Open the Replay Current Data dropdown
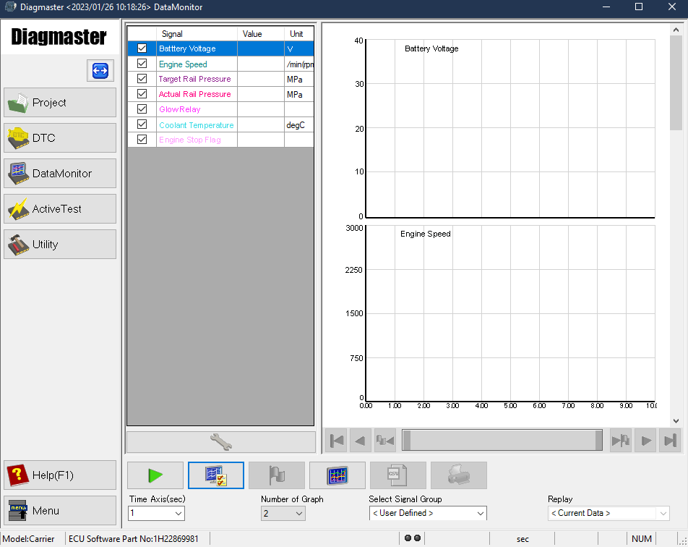The image size is (688, 547). tap(609, 513)
